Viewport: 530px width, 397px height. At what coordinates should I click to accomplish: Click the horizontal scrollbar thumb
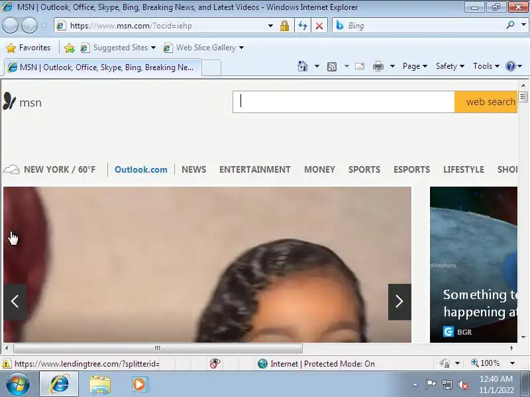[158, 348]
